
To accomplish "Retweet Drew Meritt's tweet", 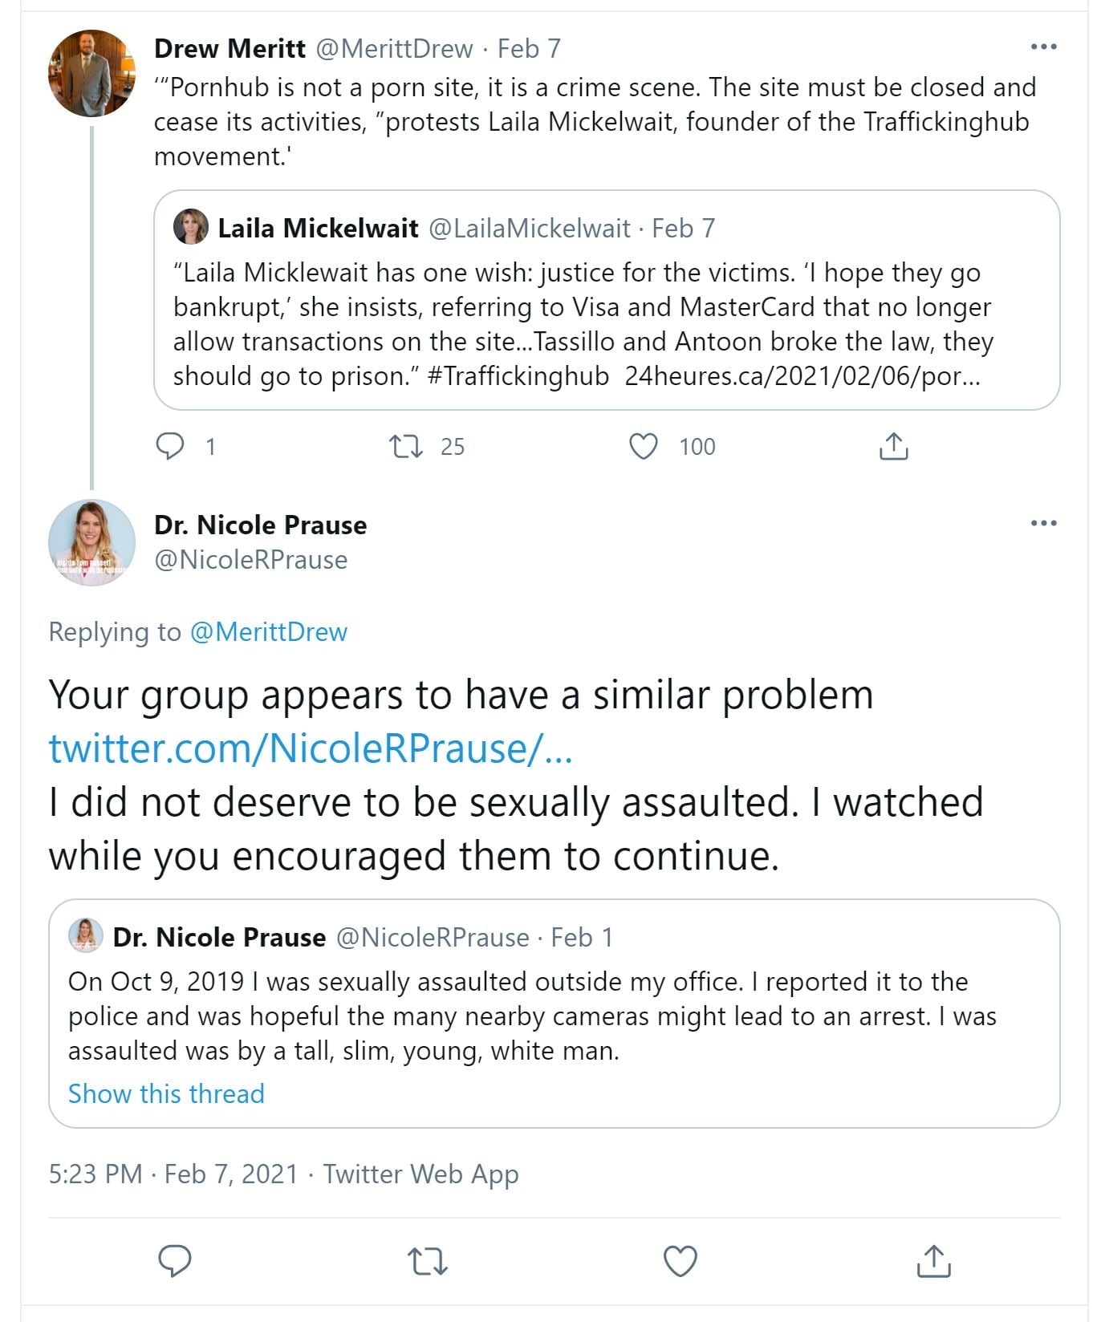I will [x=406, y=446].
